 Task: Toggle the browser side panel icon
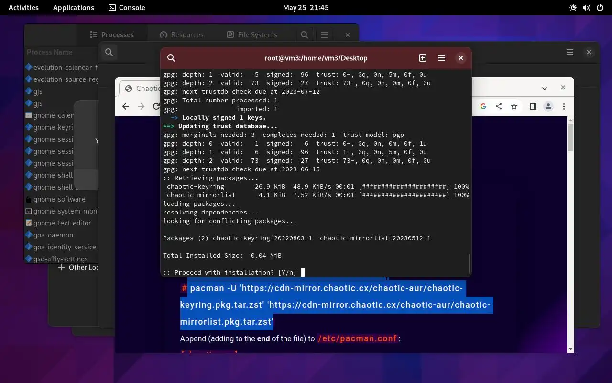[533, 106]
